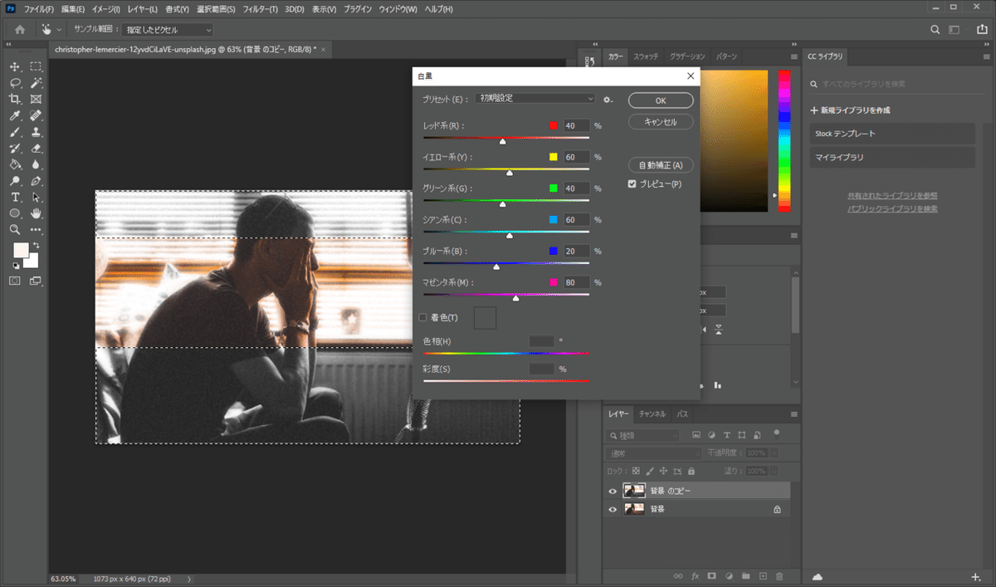Click the delete layer trash icon
The image size is (996, 587).
click(x=779, y=575)
